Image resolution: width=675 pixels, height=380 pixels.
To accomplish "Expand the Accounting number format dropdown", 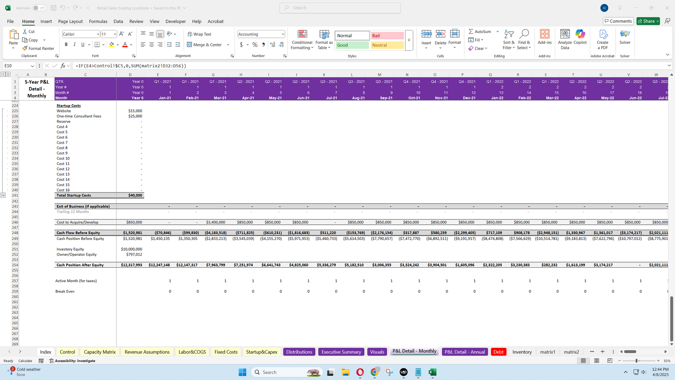I will click(x=283, y=34).
